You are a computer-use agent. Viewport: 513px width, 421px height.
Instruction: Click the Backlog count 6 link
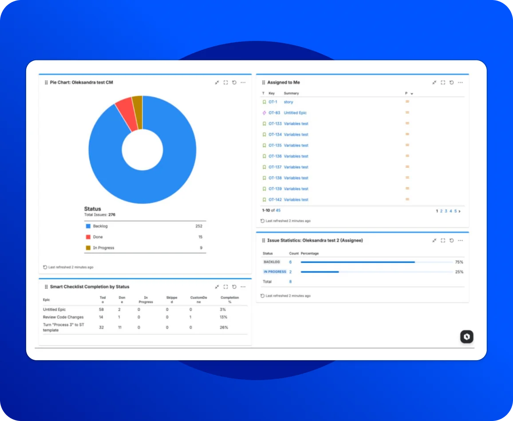(290, 262)
